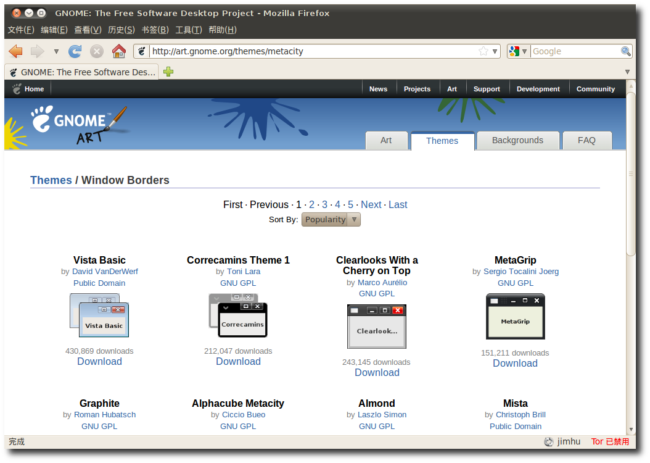Click the Vista Basic theme preview thumbnail
This screenshot has width=650, height=463.
99,315
